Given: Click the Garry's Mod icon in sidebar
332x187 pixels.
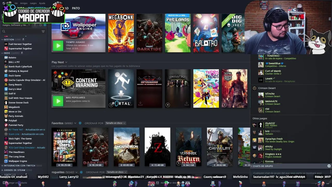Looking at the screenshot, I should 6,89.
